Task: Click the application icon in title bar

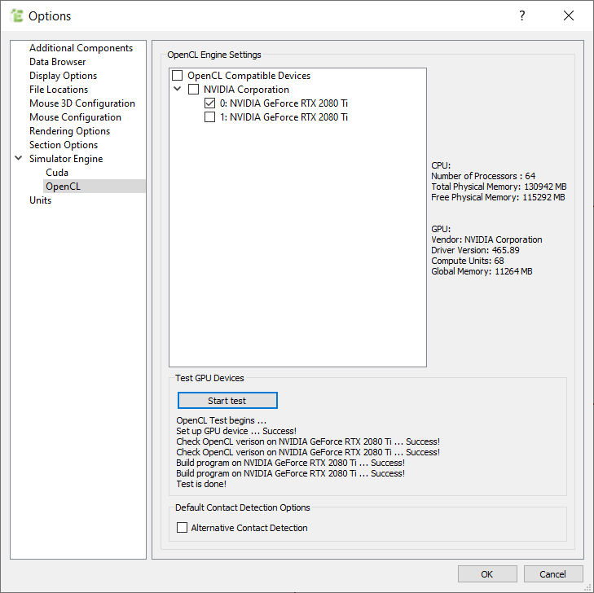Action: 15,15
